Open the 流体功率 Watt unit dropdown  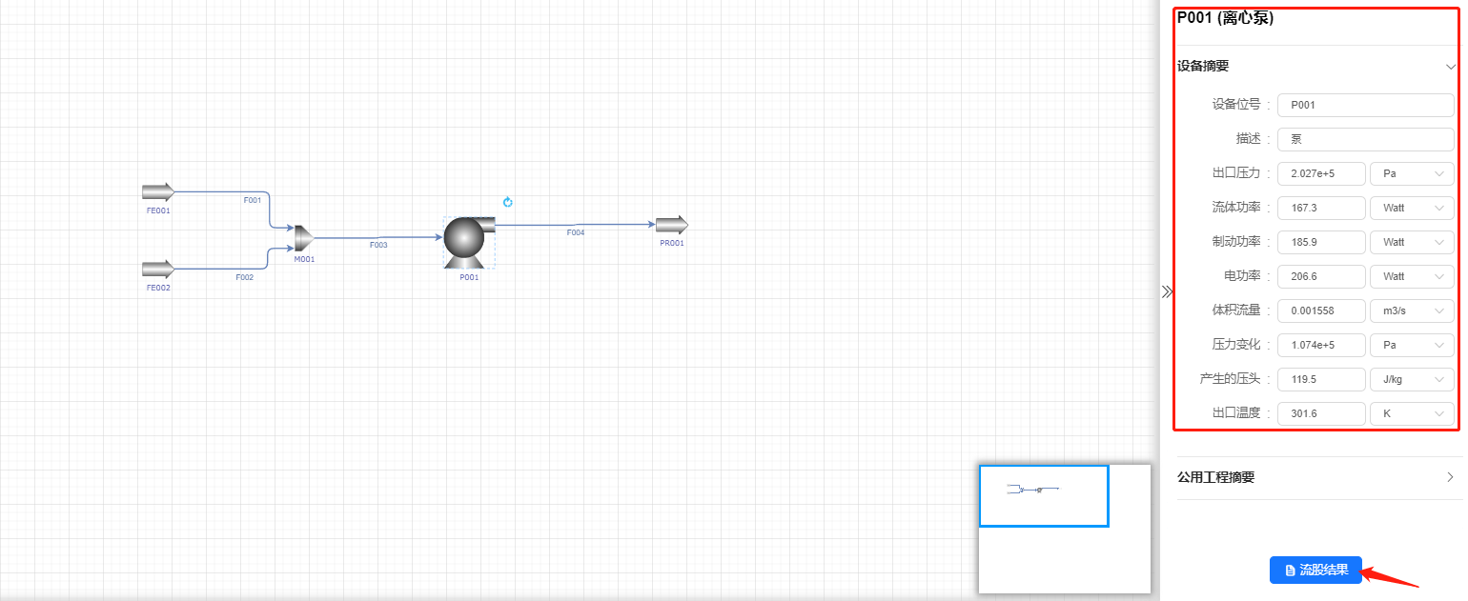[x=1412, y=208]
